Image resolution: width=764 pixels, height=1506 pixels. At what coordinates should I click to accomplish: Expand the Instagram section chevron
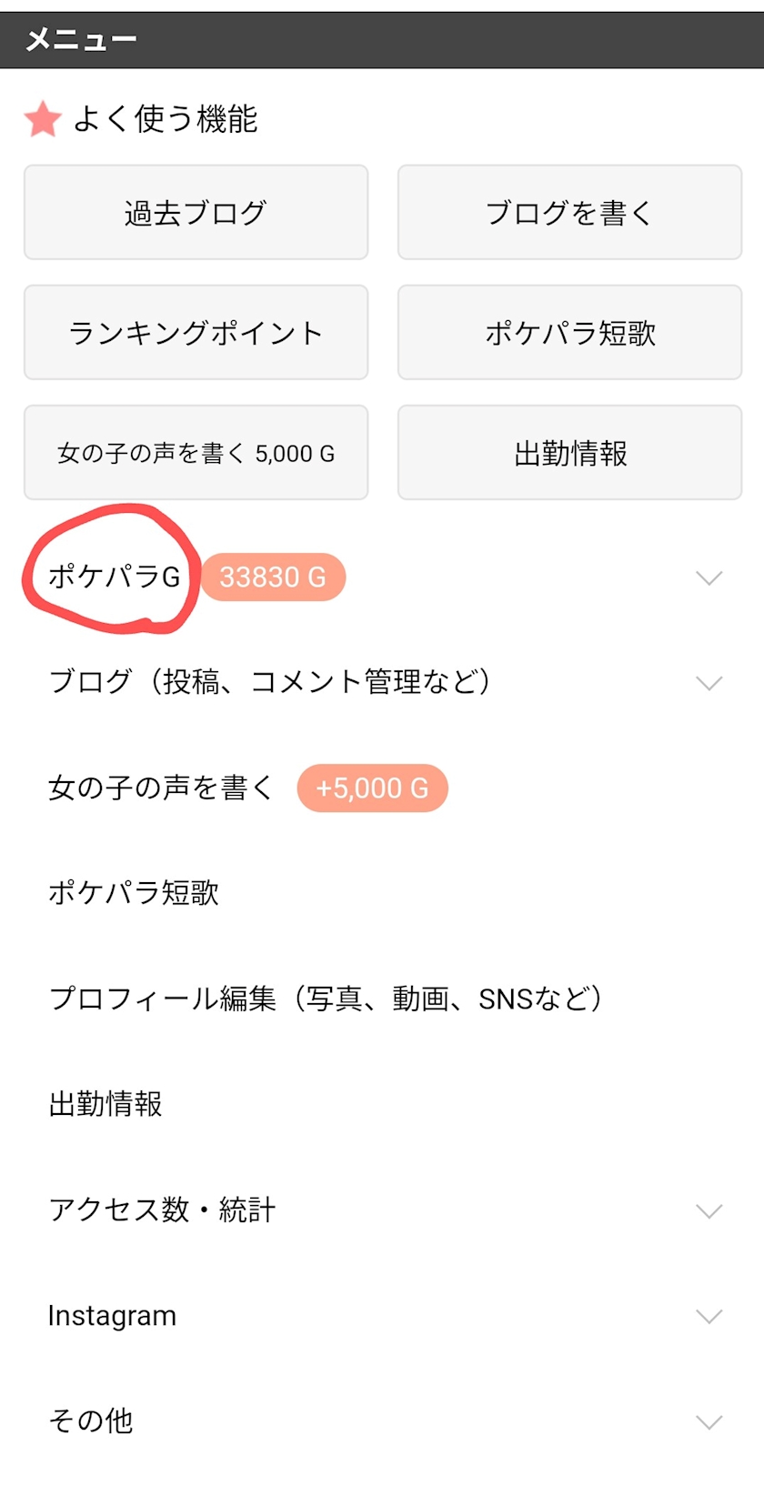pos(709,1316)
